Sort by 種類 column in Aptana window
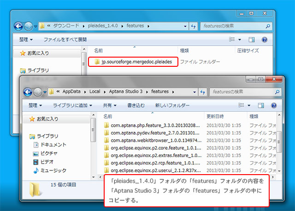 (254, 117)
